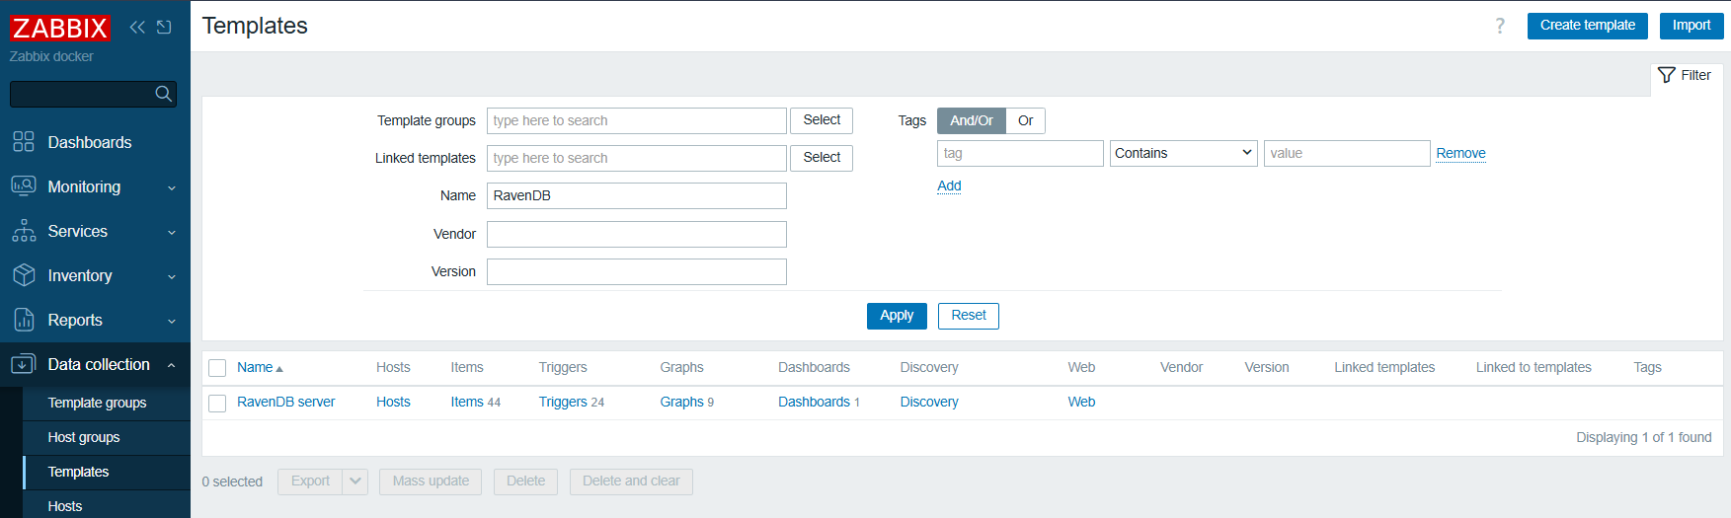The width and height of the screenshot is (1731, 518).
Task: Remove the tag filter row
Action: (1460, 153)
